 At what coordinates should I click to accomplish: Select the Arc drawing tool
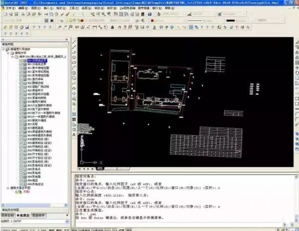tap(74, 68)
